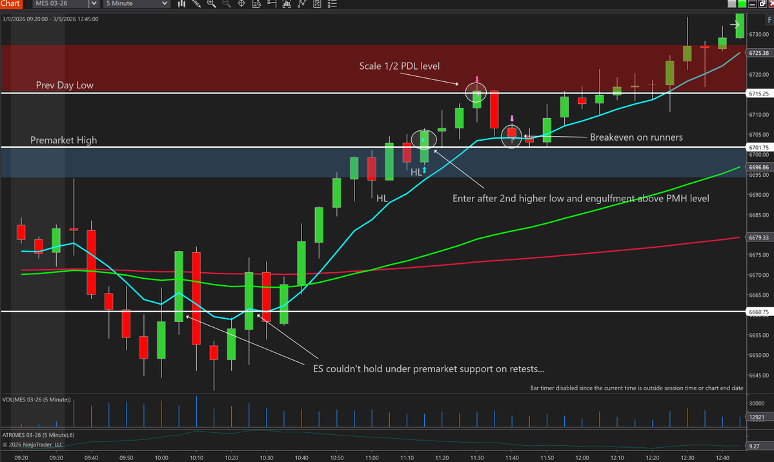Enable the crosshair cursor mode
Screen dimensions: 774x462
click(x=241, y=4)
